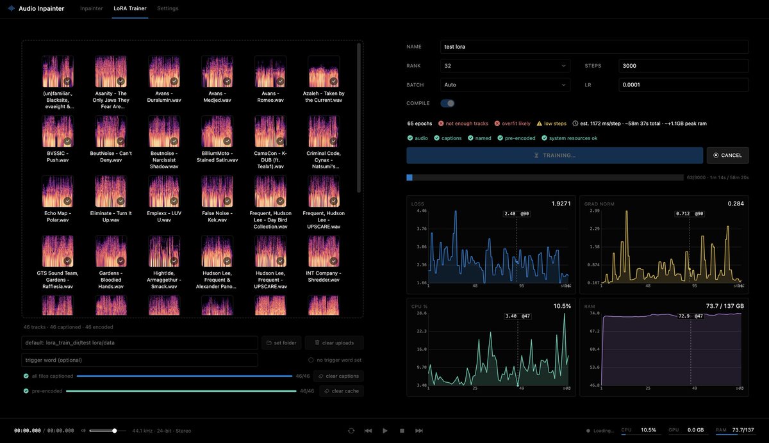Skip to previous track
Screen dimensions: 769x443
pyautogui.click(x=368, y=431)
